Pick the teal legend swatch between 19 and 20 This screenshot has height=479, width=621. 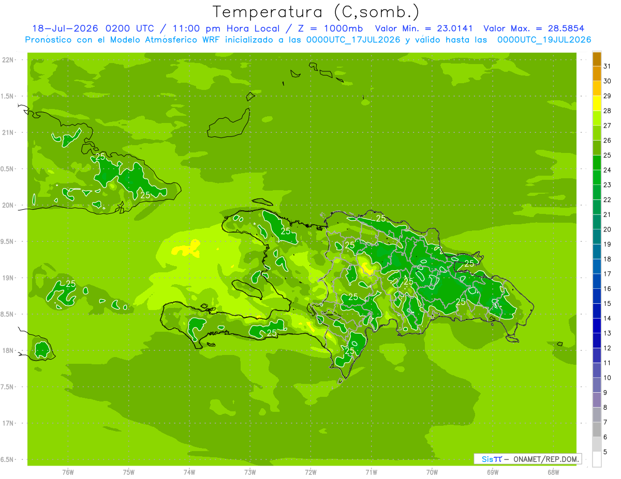pyautogui.click(x=597, y=237)
